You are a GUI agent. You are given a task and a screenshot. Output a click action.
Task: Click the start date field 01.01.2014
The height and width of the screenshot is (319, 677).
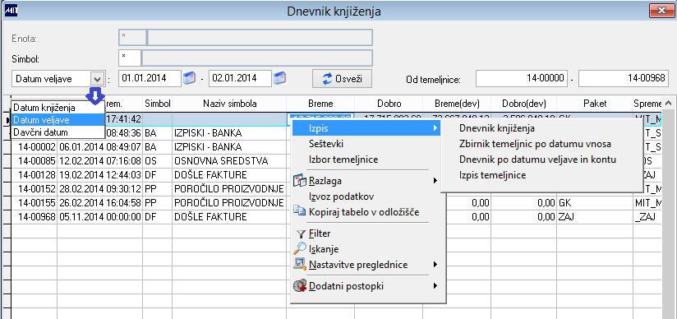(150, 78)
